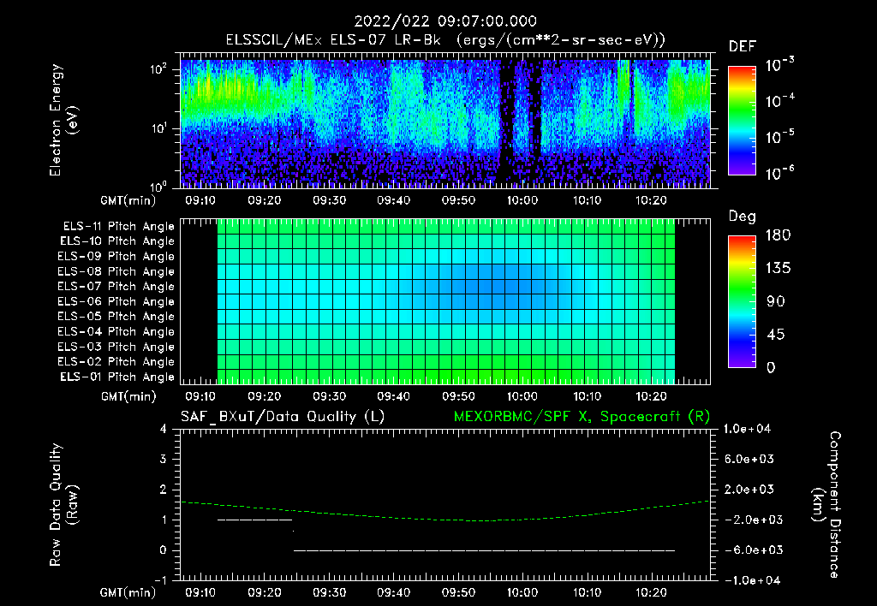Viewport: 877px width, 606px height.
Task: Select the ELS-04 Pitch Angle row label
Action: (116, 332)
